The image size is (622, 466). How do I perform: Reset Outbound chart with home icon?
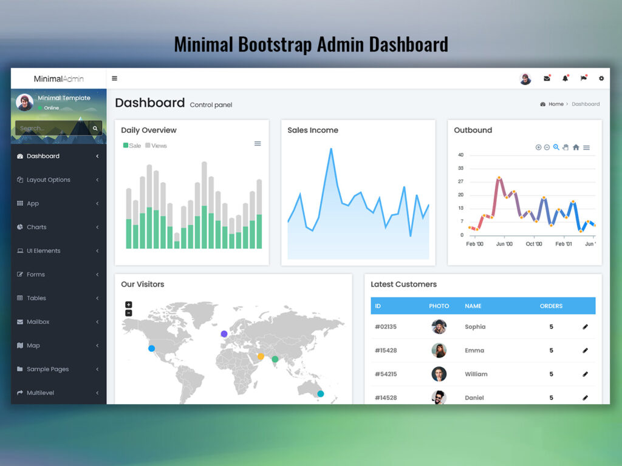point(576,147)
